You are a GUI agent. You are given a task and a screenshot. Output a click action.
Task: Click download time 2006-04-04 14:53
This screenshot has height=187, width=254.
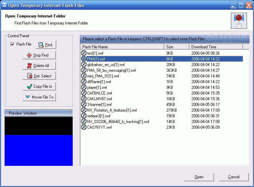tap(205, 87)
